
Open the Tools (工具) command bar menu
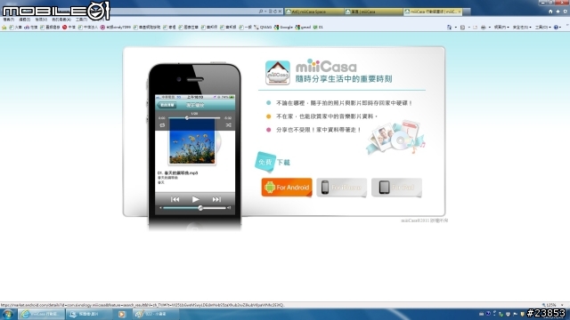click(543, 28)
